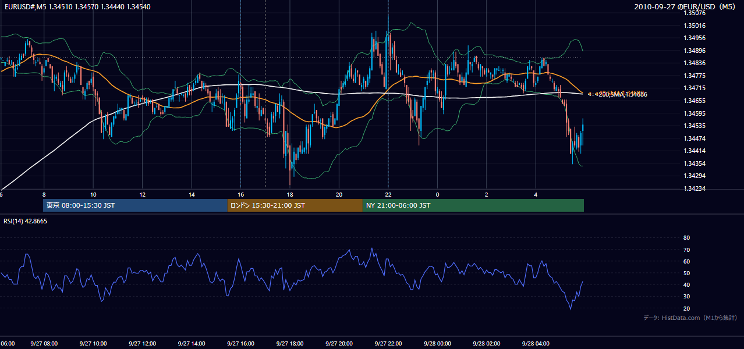Click the 9/27 22:00 bottom date label
744x349 pixels.
pos(388,344)
